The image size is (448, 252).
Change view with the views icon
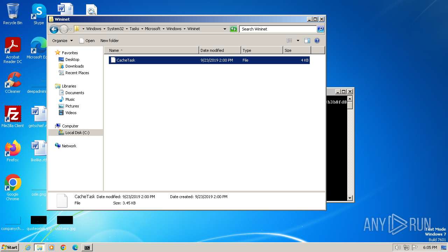click(289, 41)
